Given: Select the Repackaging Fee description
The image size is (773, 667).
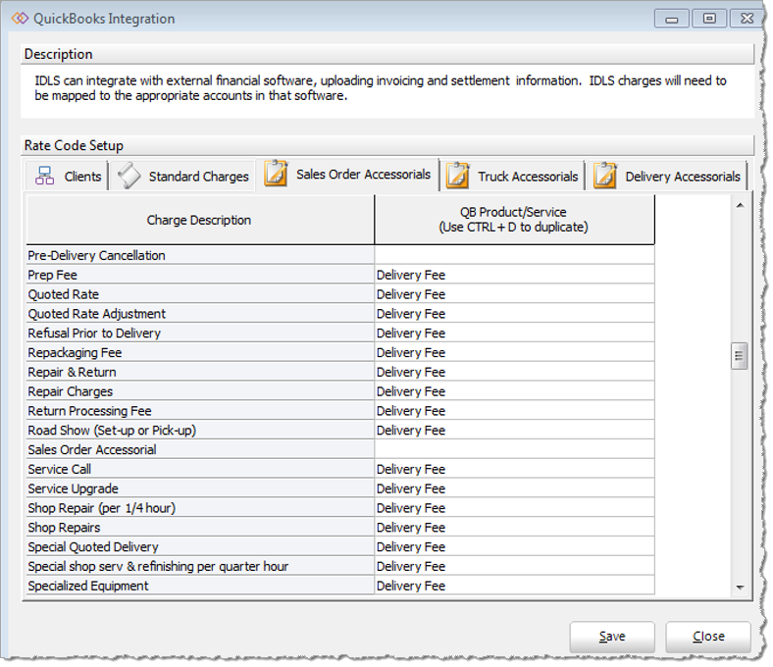Looking at the screenshot, I should click(x=200, y=352).
